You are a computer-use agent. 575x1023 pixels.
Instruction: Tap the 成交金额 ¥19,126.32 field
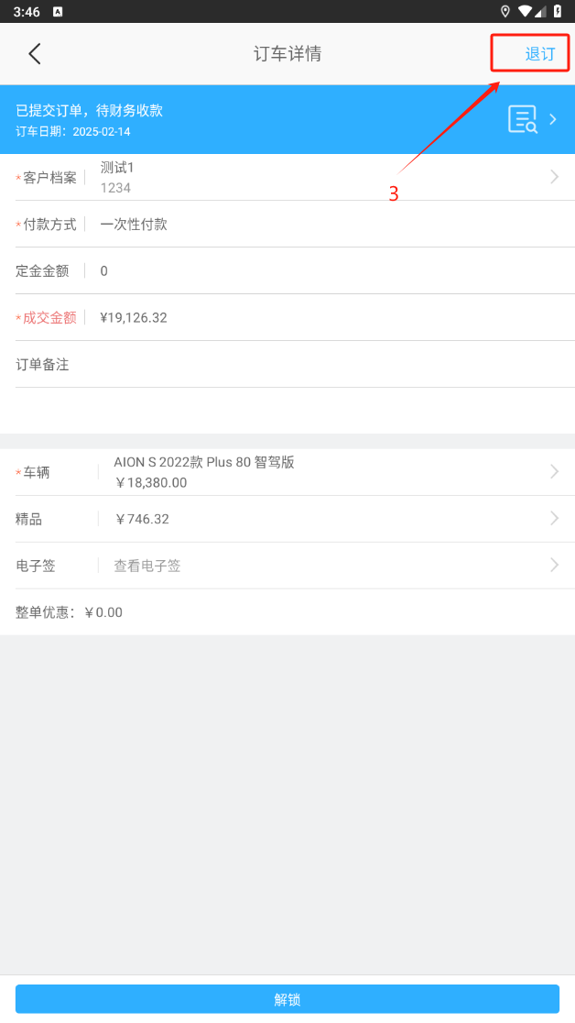pyautogui.click(x=134, y=317)
